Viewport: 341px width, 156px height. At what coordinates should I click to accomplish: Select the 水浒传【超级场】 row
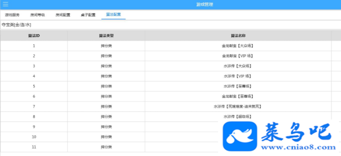(170, 117)
